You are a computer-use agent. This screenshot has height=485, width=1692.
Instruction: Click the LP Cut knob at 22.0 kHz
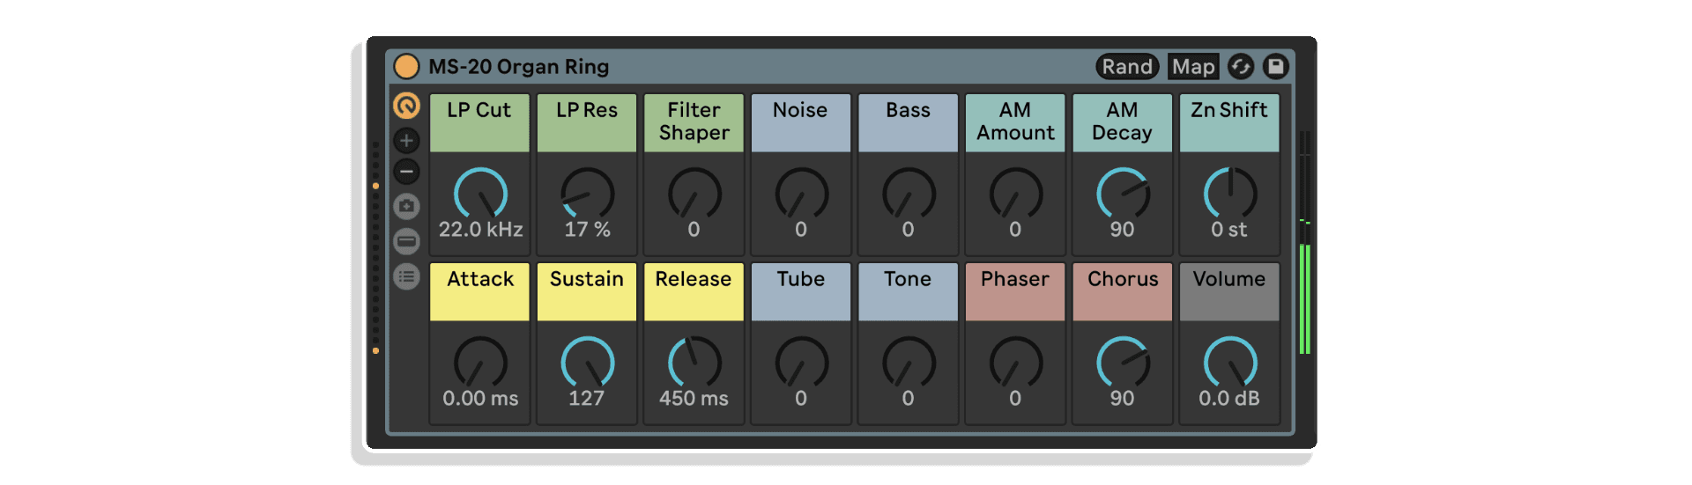[x=480, y=194]
